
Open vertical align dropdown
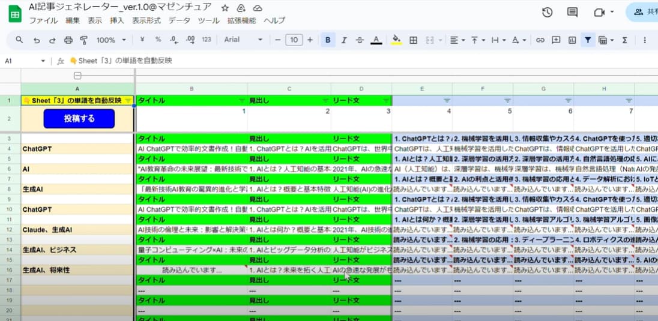pos(477,40)
